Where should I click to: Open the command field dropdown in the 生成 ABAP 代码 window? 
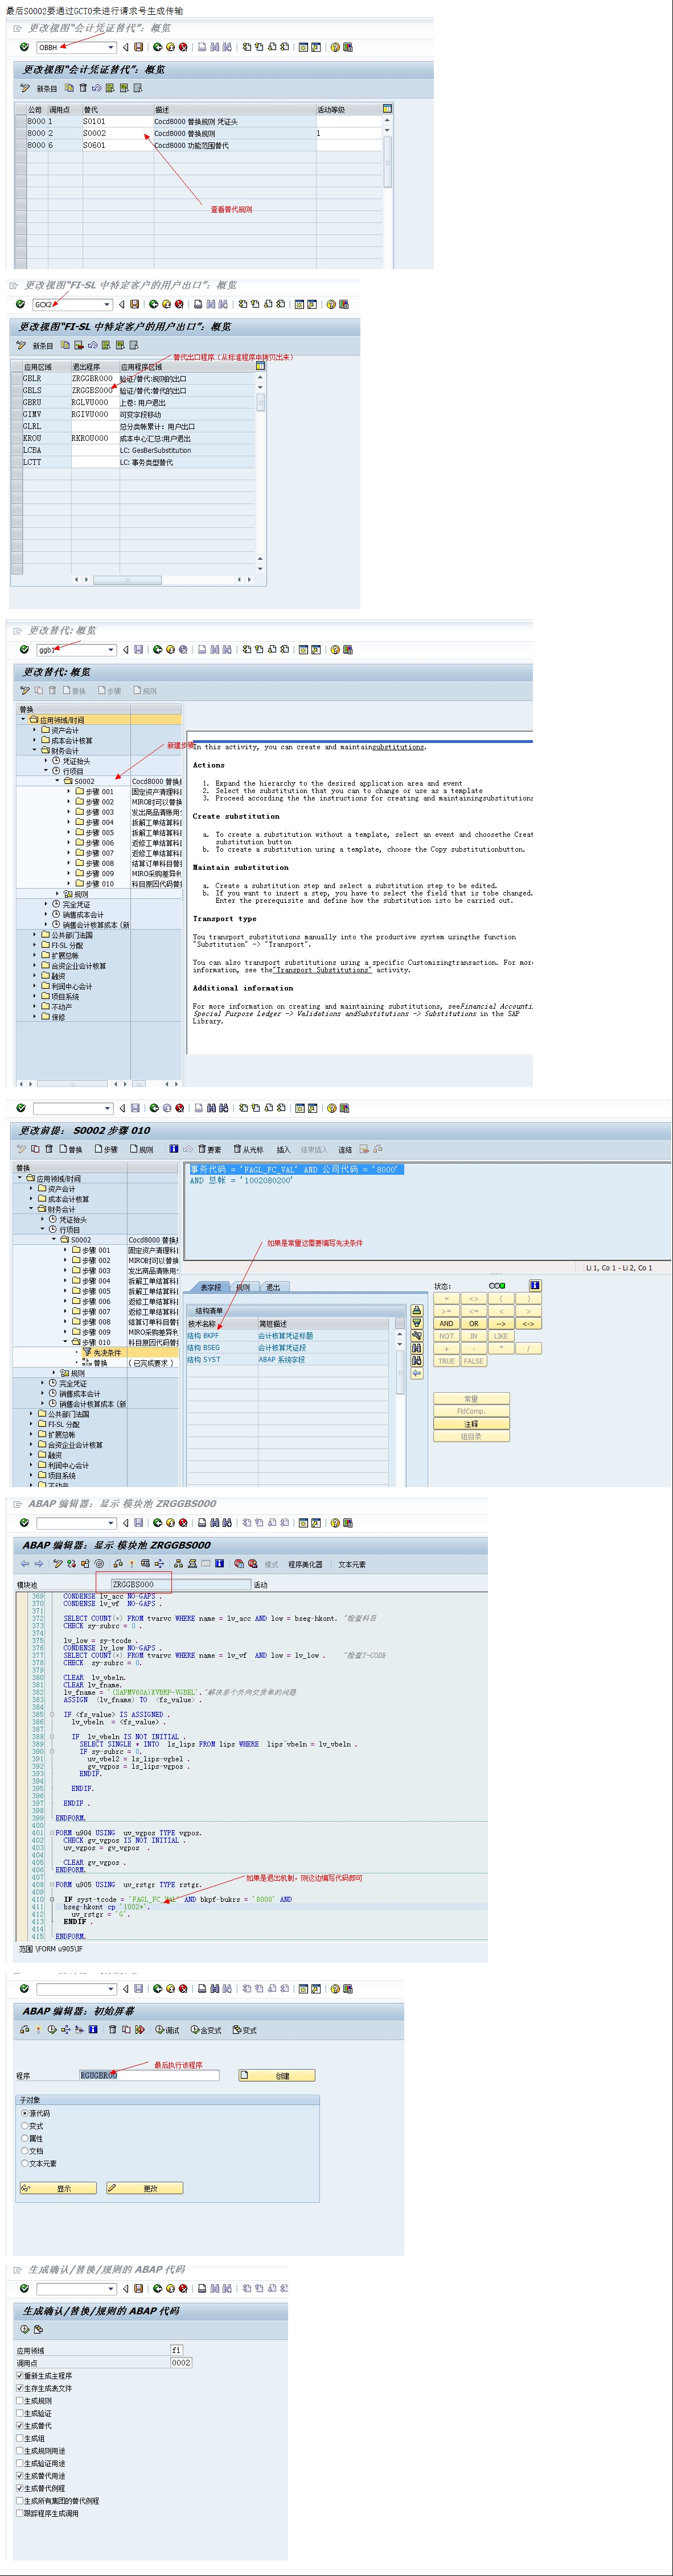pos(111,2288)
